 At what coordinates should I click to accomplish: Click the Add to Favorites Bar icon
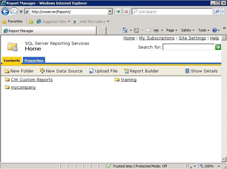click(x=31, y=22)
